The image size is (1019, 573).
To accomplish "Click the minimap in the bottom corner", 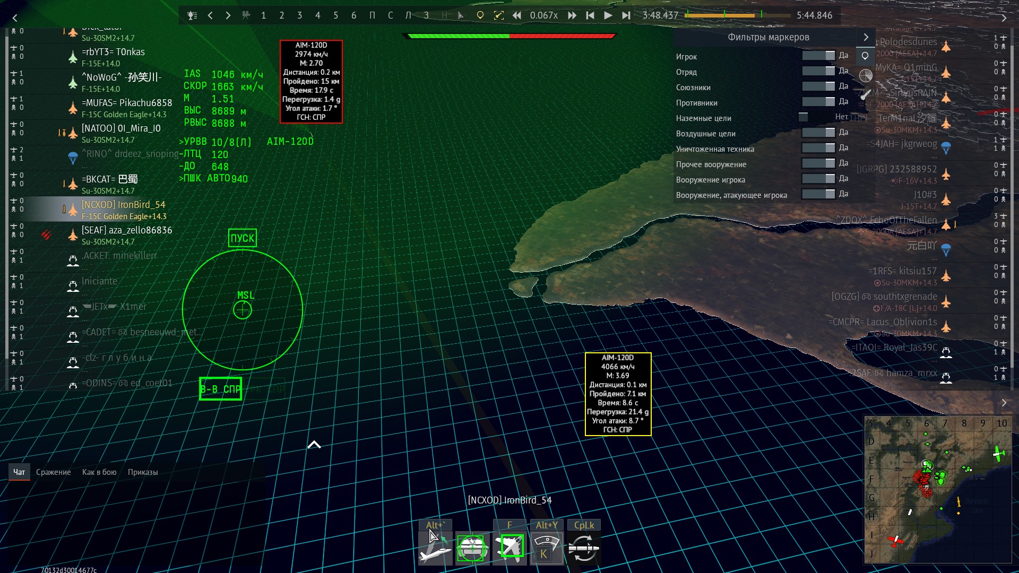I will point(937,489).
